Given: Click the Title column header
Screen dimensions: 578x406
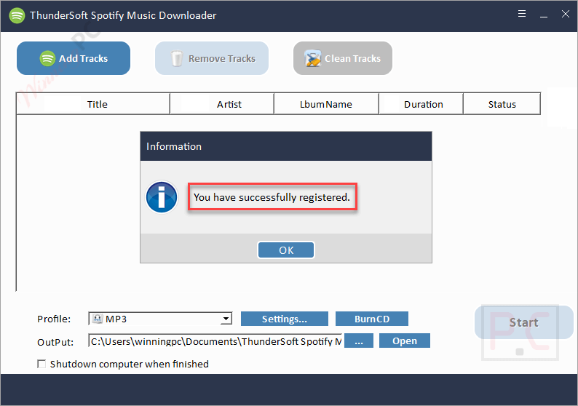Looking at the screenshot, I should tap(93, 104).
